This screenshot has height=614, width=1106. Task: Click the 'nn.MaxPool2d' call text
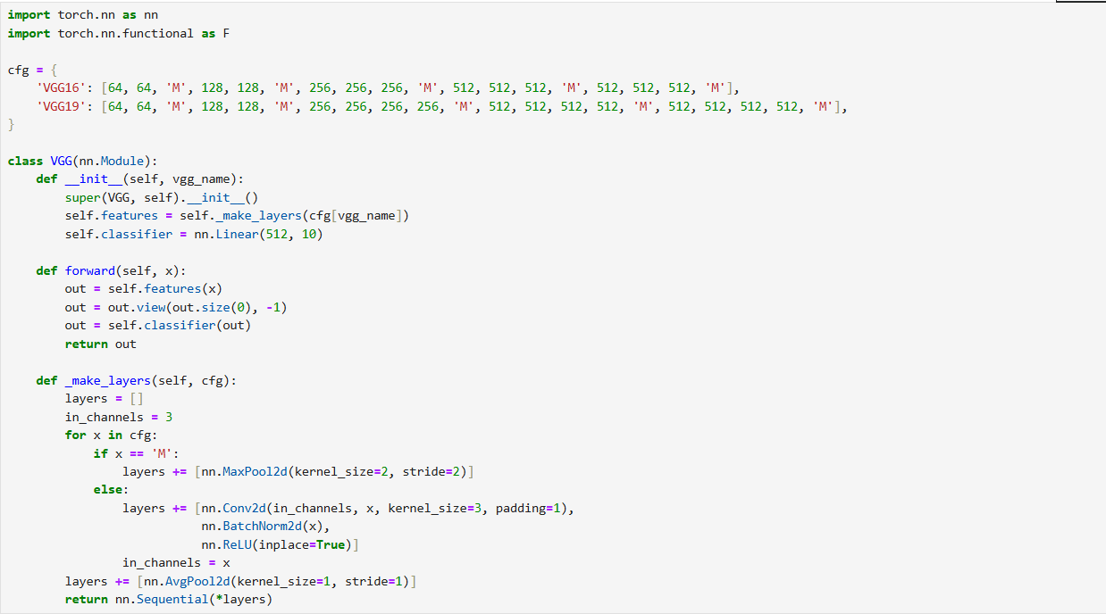[245, 471]
